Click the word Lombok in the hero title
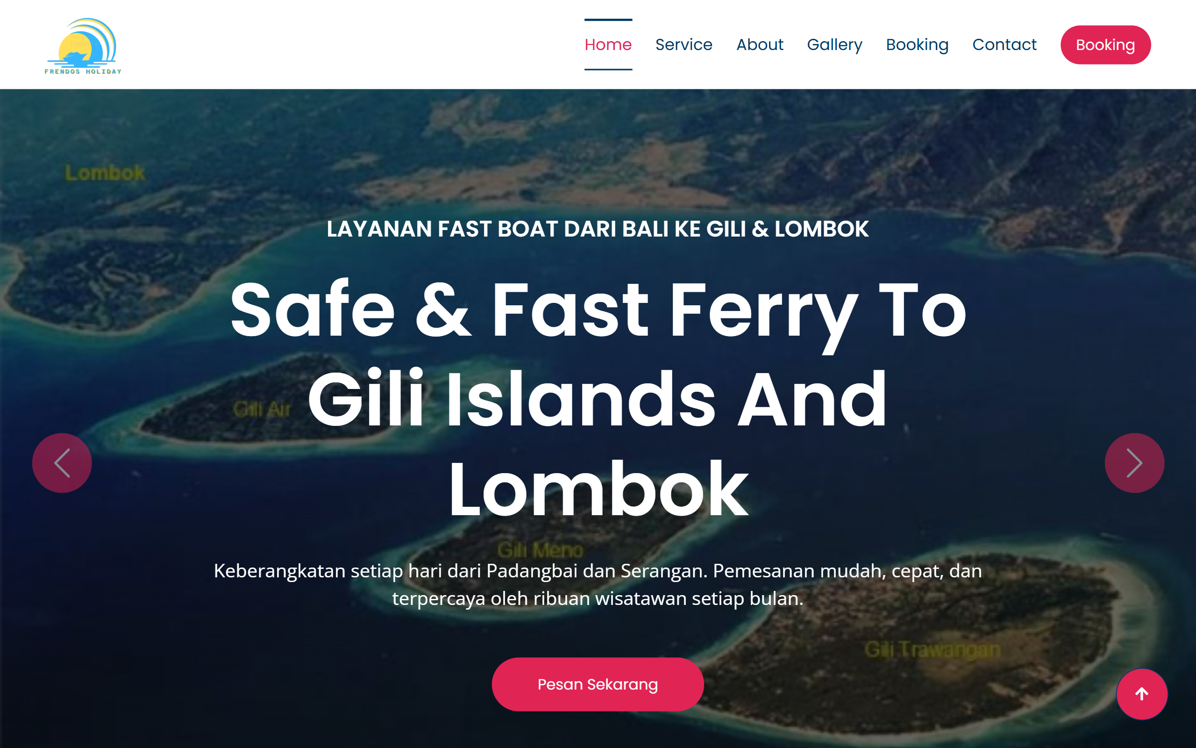The height and width of the screenshot is (748, 1196). 598,489
